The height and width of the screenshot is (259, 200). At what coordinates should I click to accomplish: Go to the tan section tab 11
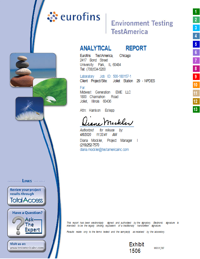point(196,93)
